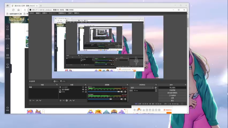228x128 pixels.
Task: Open source properties gear in Sources toolbar
Action: pyautogui.click(x=67, y=100)
